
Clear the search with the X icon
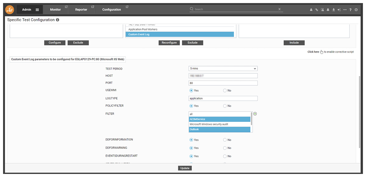[279, 9]
